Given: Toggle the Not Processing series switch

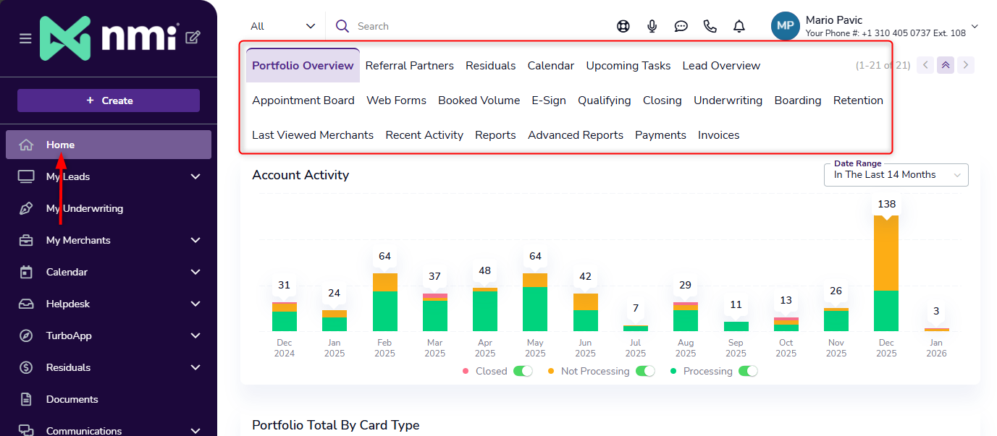Looking at the screenshot, I should click(x=645, y=371).
